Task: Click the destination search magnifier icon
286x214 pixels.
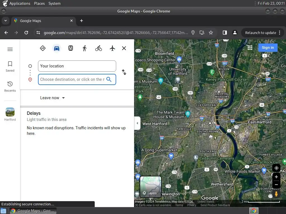Action: pos(109,79)
